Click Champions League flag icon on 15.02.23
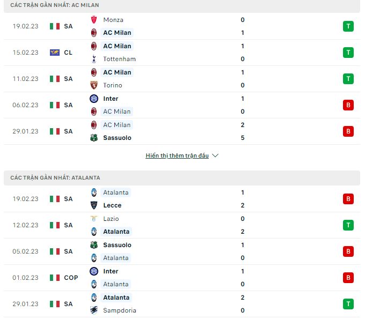The width and height of the screenshot is (365, 319). [55, 53]
